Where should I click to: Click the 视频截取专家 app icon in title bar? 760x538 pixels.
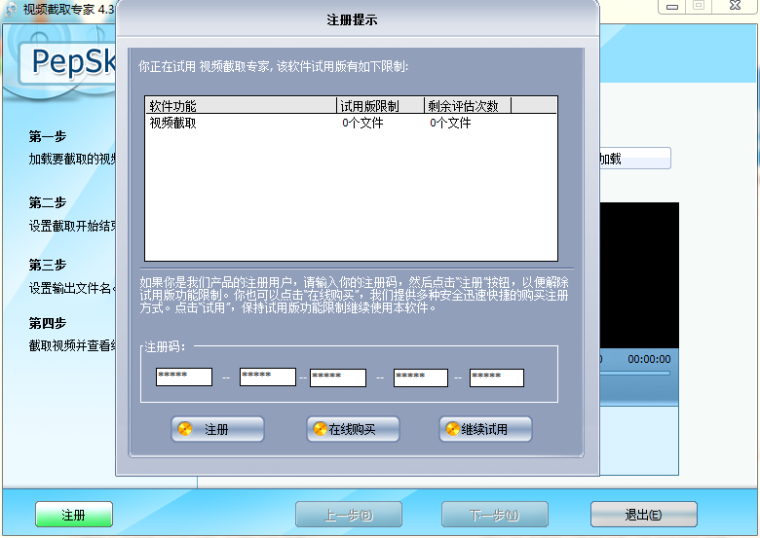[11, 9]
